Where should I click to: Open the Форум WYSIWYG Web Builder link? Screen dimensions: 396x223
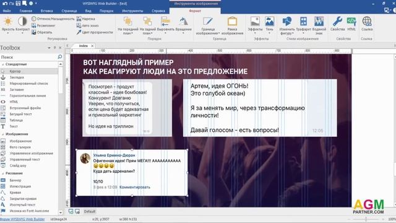pos(22,219)
